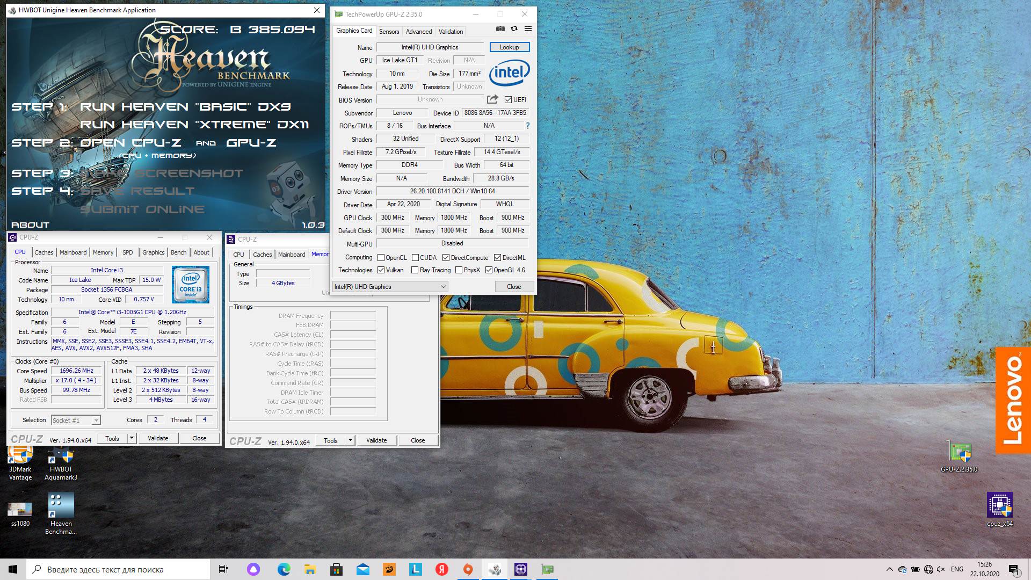The width and height of the screenshot is (1031, 580).
Task: Switch to GPU-Z Advanced tab
Action: pyautogui.click(x=419, y=32)
